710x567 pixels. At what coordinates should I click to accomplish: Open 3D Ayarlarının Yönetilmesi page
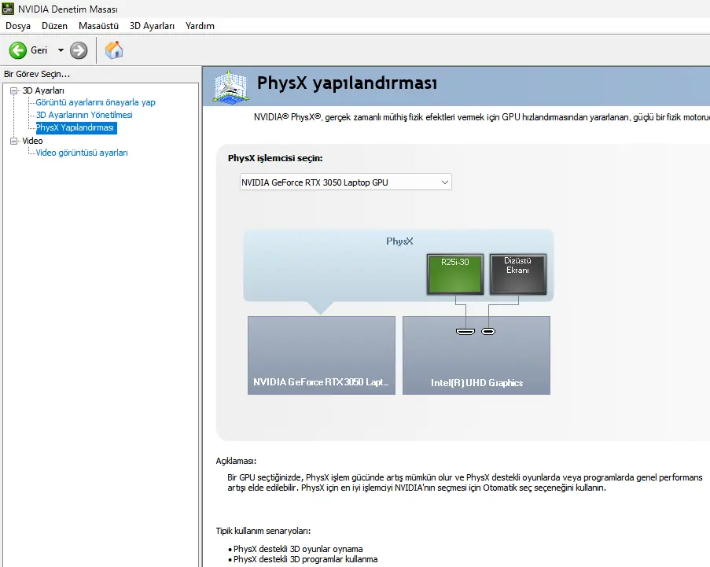[x=84, y=115]
